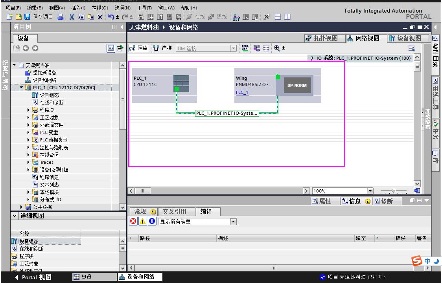Open the 在线(O) menu
442x284 pixels.
pos(99,8)
